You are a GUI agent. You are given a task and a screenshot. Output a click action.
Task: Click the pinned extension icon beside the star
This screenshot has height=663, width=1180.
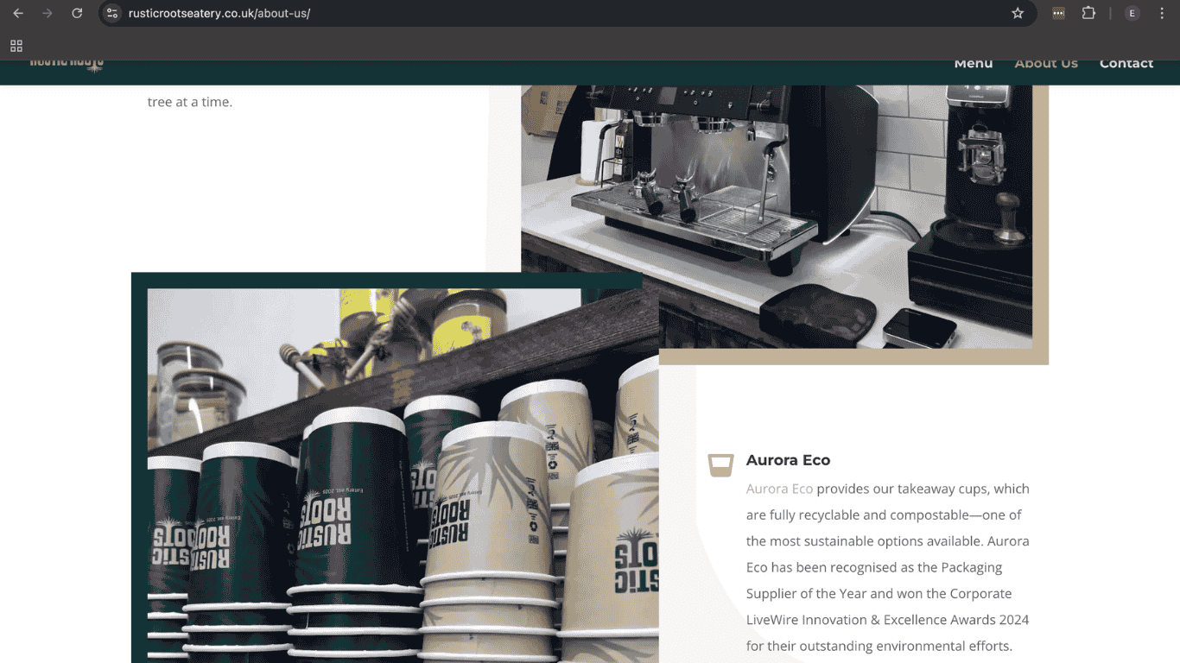click(x=1058, y=13)
